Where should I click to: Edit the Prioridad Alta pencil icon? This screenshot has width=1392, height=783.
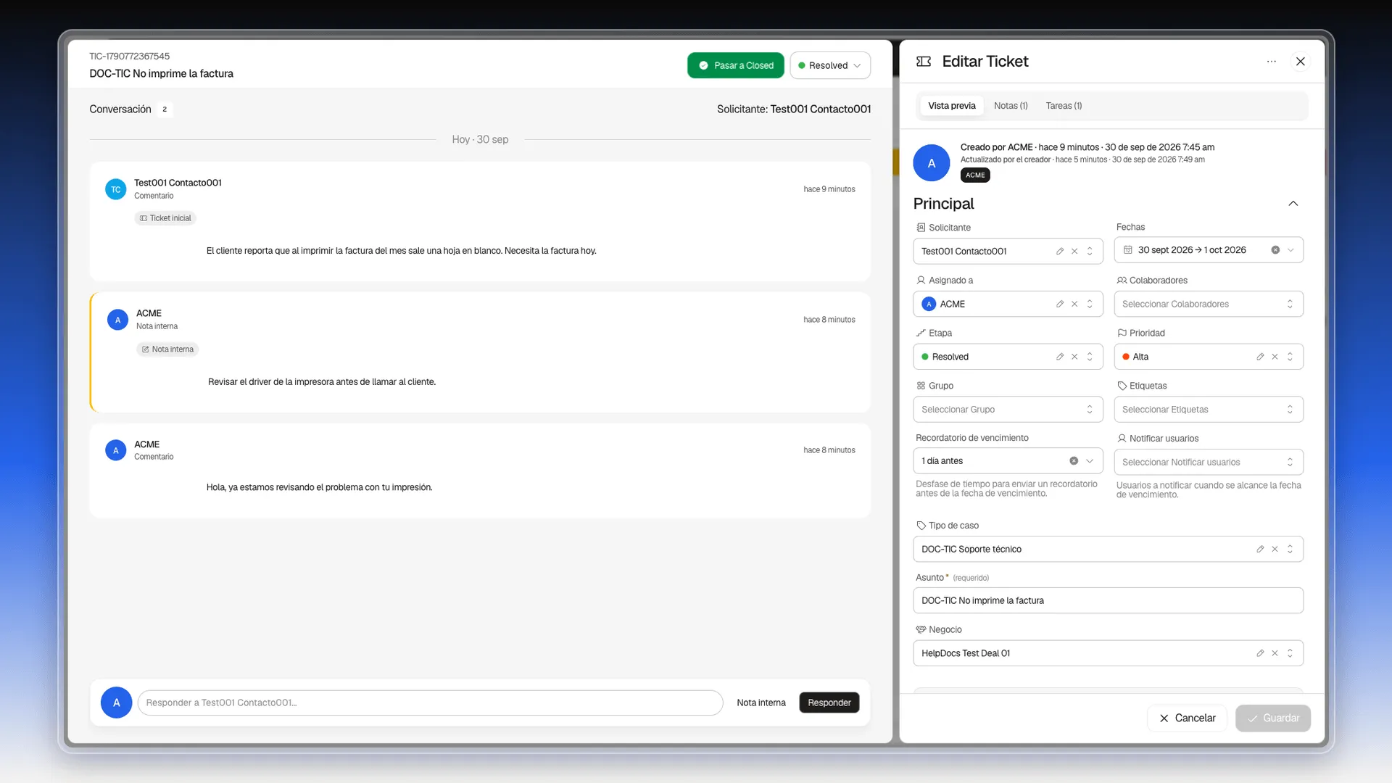coord(1260,357)
